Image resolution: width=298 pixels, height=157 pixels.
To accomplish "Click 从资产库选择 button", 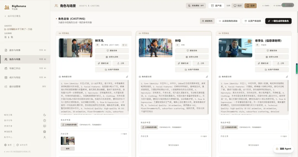I will tap(253, 21).
